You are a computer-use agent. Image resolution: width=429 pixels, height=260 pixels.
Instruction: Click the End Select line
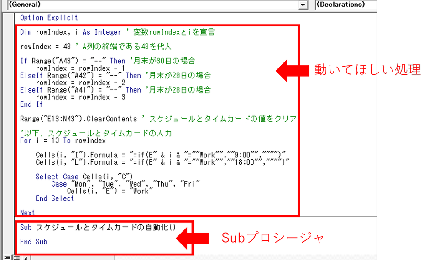point(55,198)
